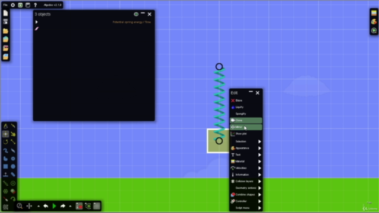Select the Spring tool

(5, 183)
